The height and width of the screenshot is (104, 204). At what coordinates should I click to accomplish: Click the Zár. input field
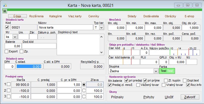[33, 37]
